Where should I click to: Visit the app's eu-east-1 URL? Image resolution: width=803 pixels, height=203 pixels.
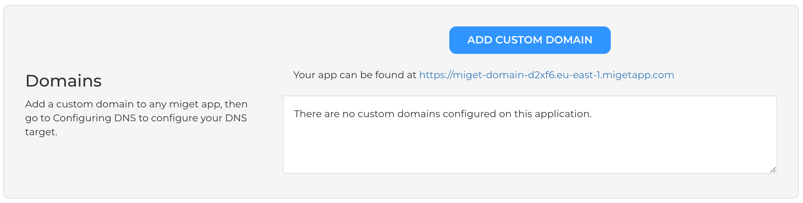pyautogui.click(x=546, y=75)
